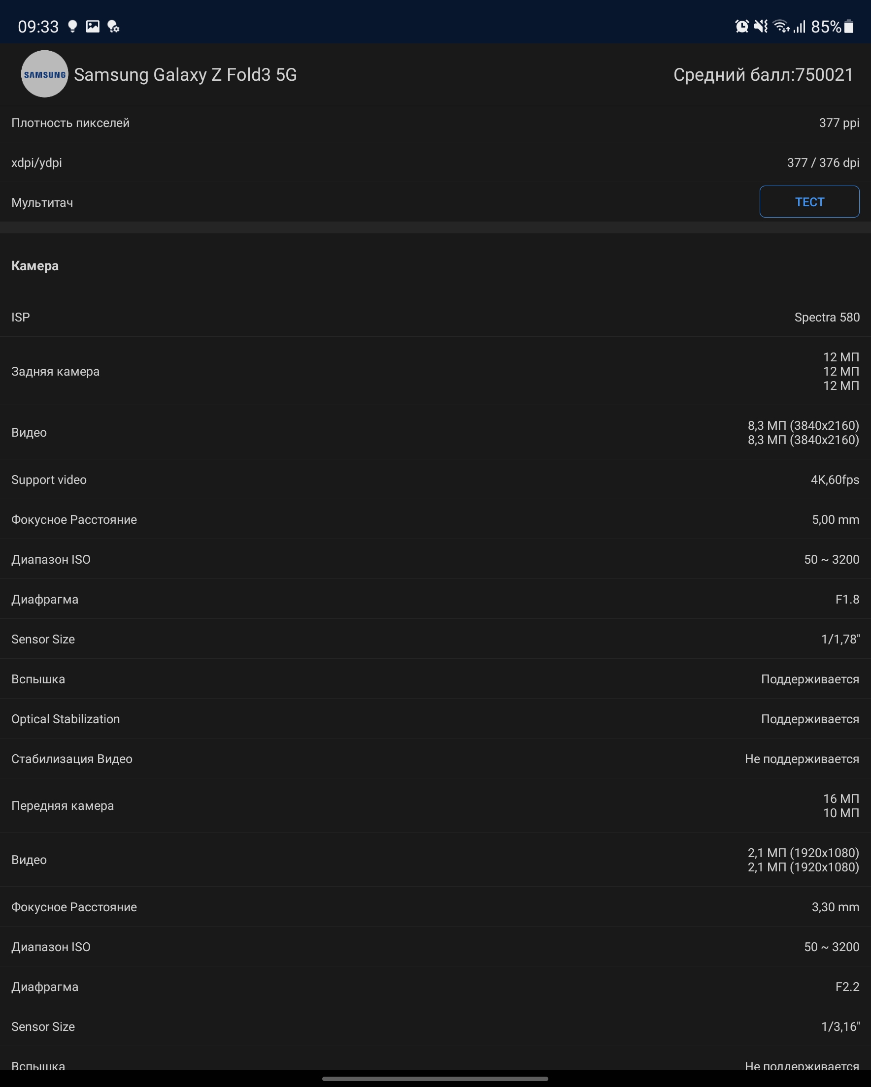Viewport: 871px width, 1087px height.
Task: Tap the alarm clock status icon
Action: (741, 26)
